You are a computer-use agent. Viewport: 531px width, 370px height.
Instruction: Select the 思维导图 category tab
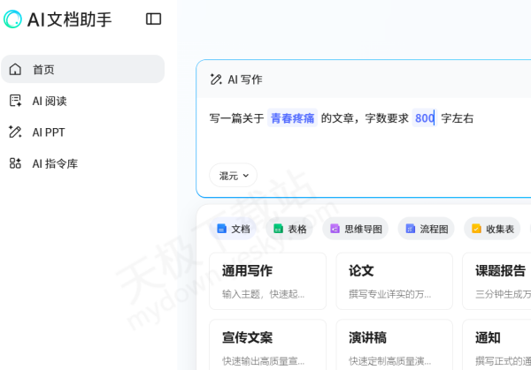point(356,229)
